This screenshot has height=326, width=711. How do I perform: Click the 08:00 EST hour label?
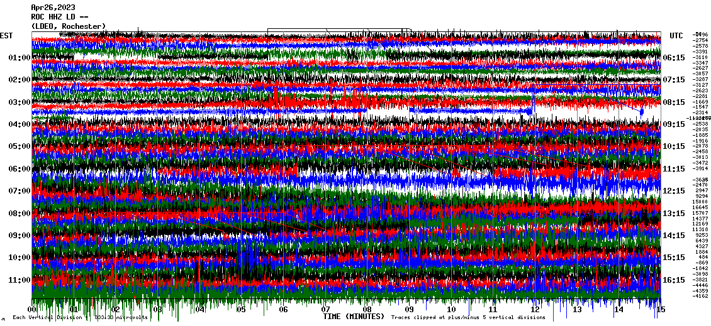20,214
